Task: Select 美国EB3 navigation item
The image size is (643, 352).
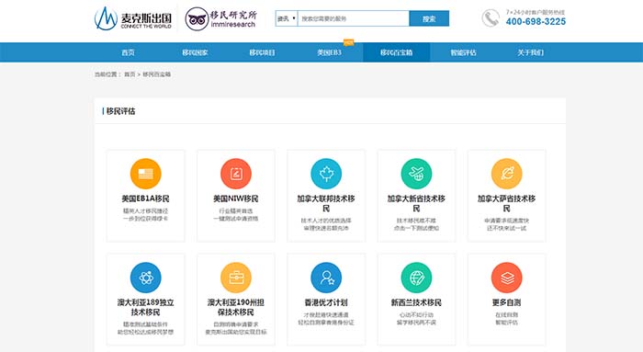Action: [x=329, y=52]
